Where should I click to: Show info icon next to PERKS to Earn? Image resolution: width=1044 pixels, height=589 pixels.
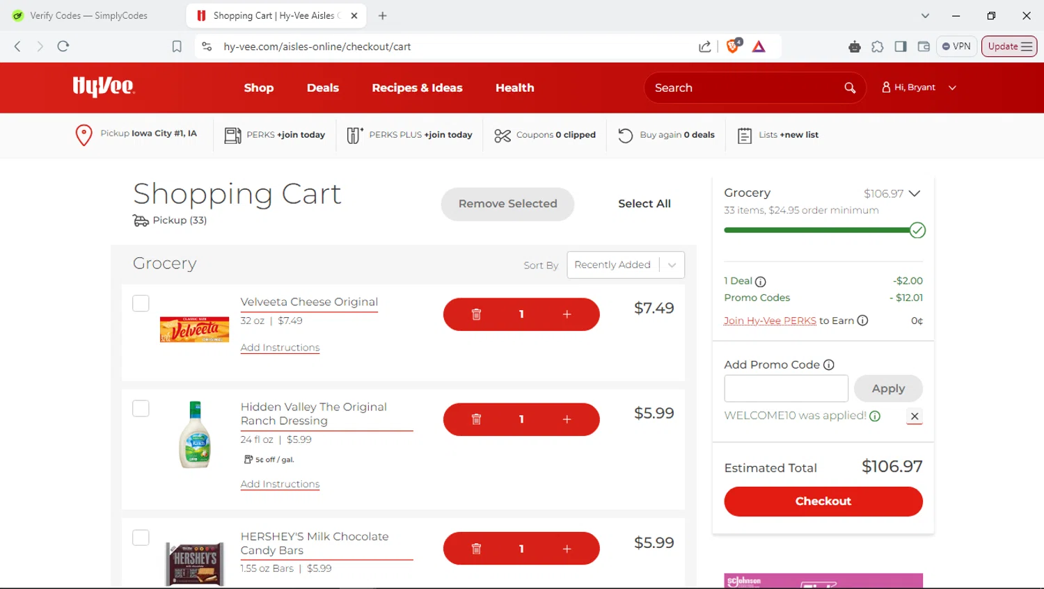[862, 321]
